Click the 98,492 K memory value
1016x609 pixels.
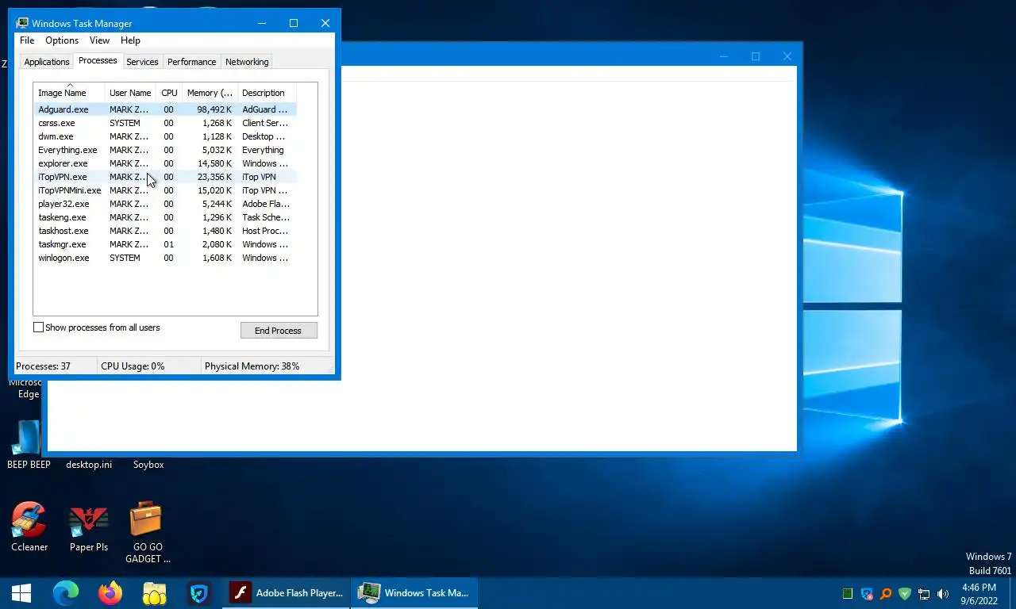pos(214,109)
